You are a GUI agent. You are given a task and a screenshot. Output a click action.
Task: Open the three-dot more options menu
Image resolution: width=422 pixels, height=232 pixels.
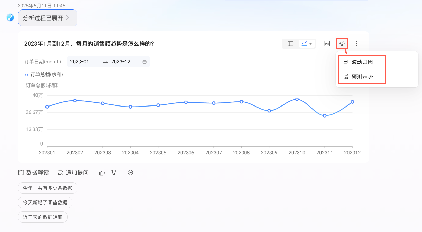[356, 44]
